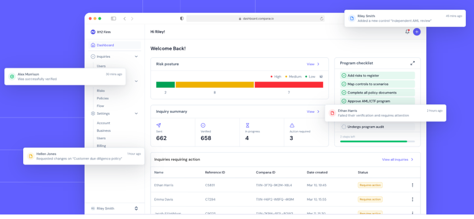Click the red High risk bar segment
Image resolution: width=474 pixels, height=219 pixels.
pyautogui.click(x=289, y=85)
